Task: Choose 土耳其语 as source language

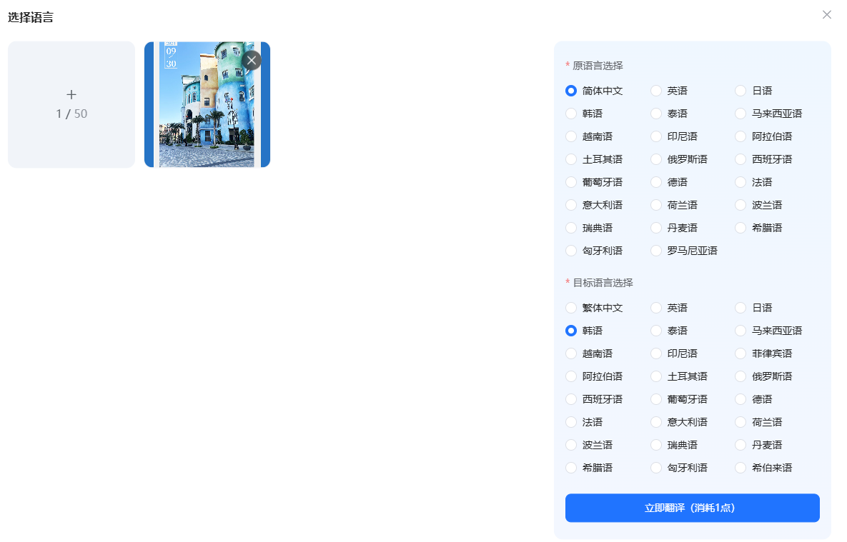Action: [571, 159]
